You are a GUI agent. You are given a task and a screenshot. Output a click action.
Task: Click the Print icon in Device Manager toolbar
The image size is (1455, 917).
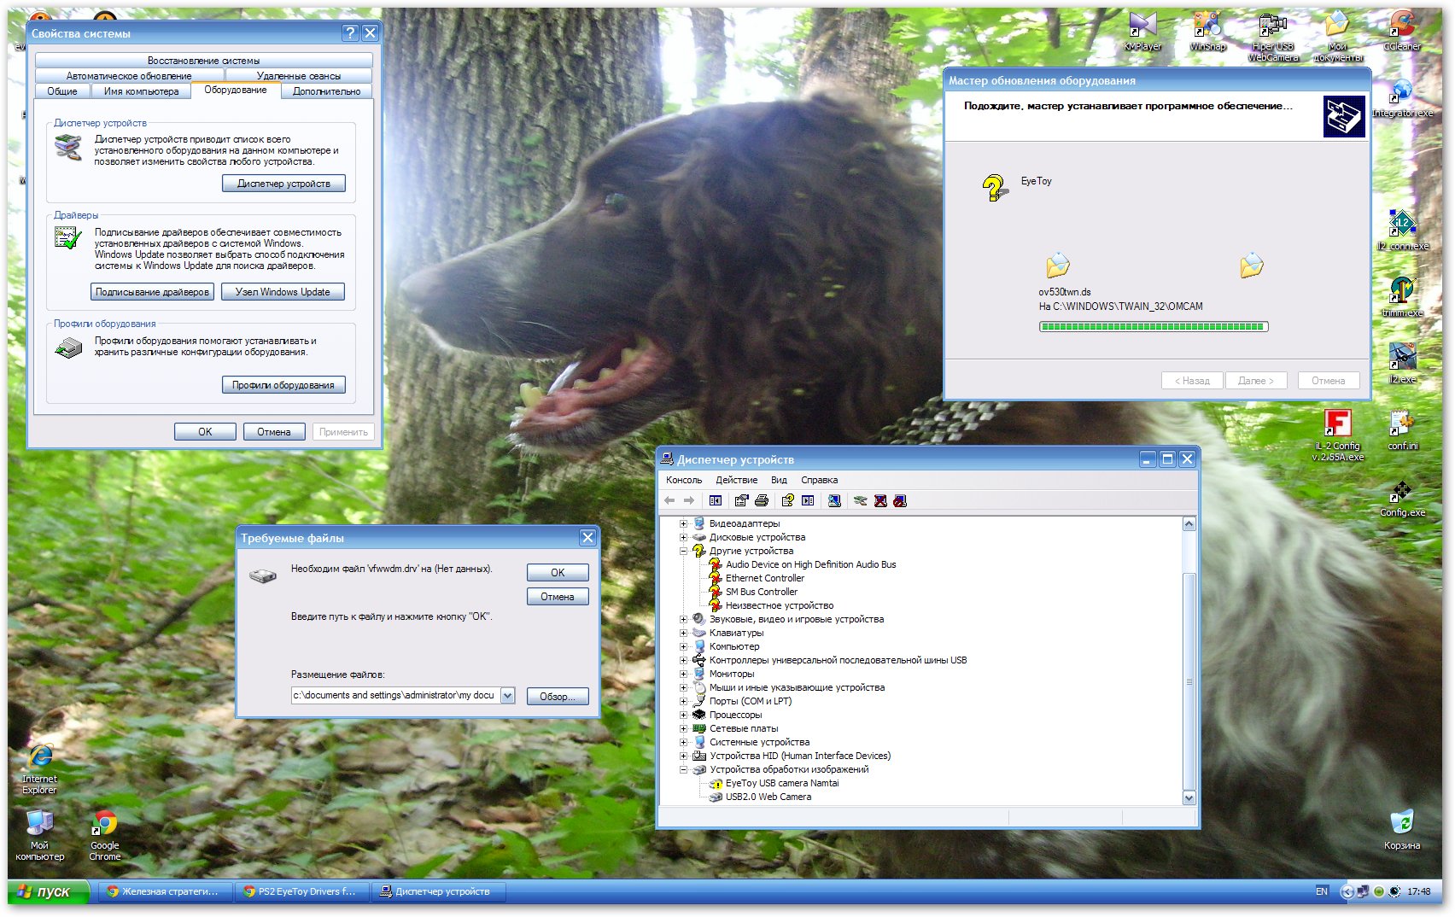tap(762, 501)
